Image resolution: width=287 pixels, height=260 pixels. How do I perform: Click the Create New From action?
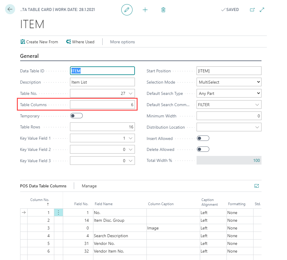click(39, 42)
